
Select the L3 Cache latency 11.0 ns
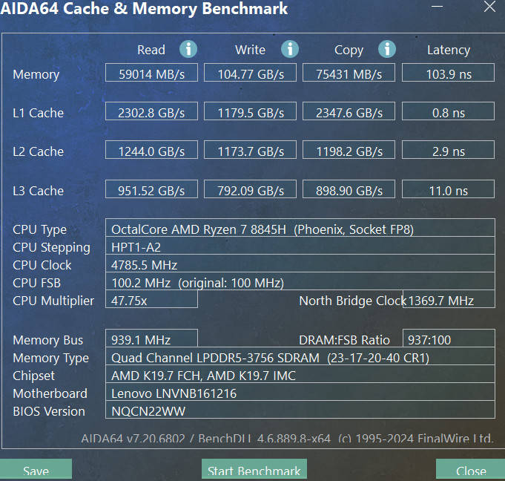pyautogui.click(x=449, y=189)
